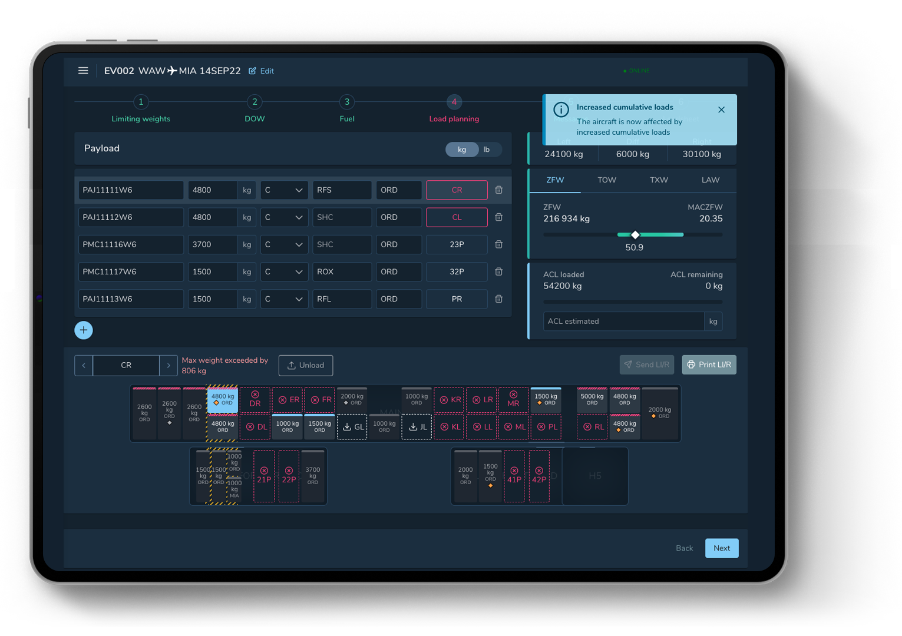902x636 pixels.
Task: Go to next position with right arrow
Action: [x=168, y=366]
